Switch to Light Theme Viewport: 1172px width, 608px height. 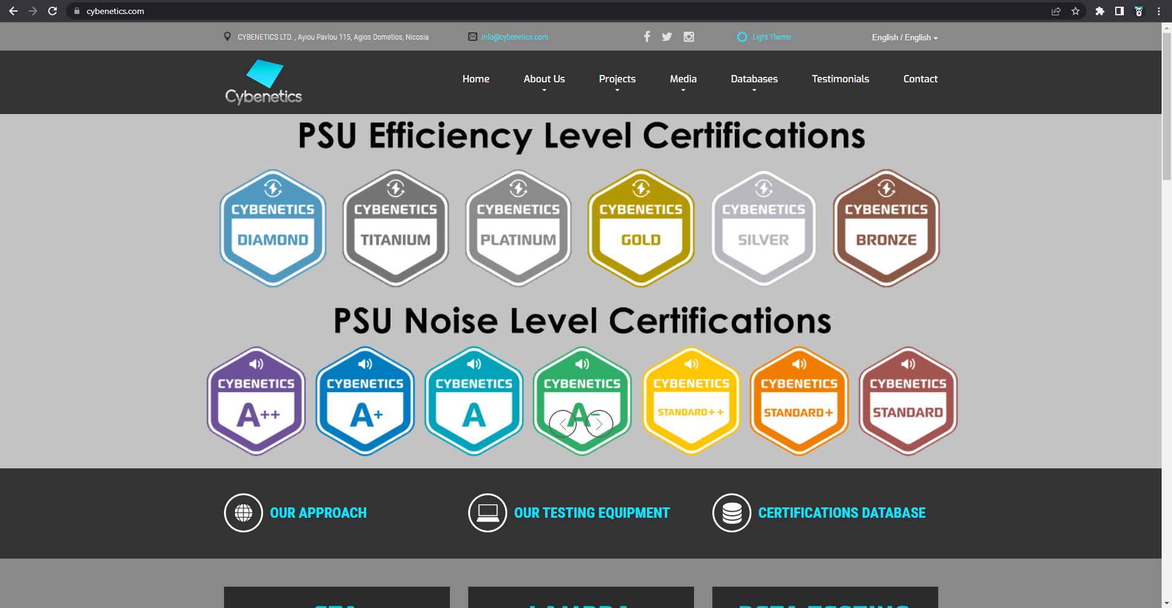pyautogui.click(x=764, y=37)
